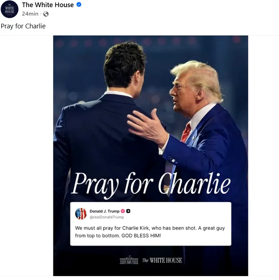
Task: Click the public globe privacy icon
Action: tap(46, 14)
